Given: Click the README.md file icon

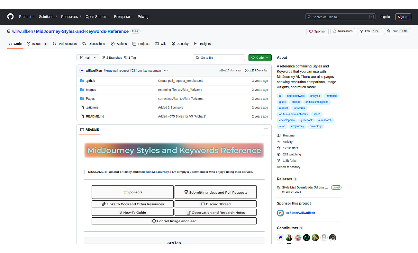Looking at the screenshot, I should [82, 117].
